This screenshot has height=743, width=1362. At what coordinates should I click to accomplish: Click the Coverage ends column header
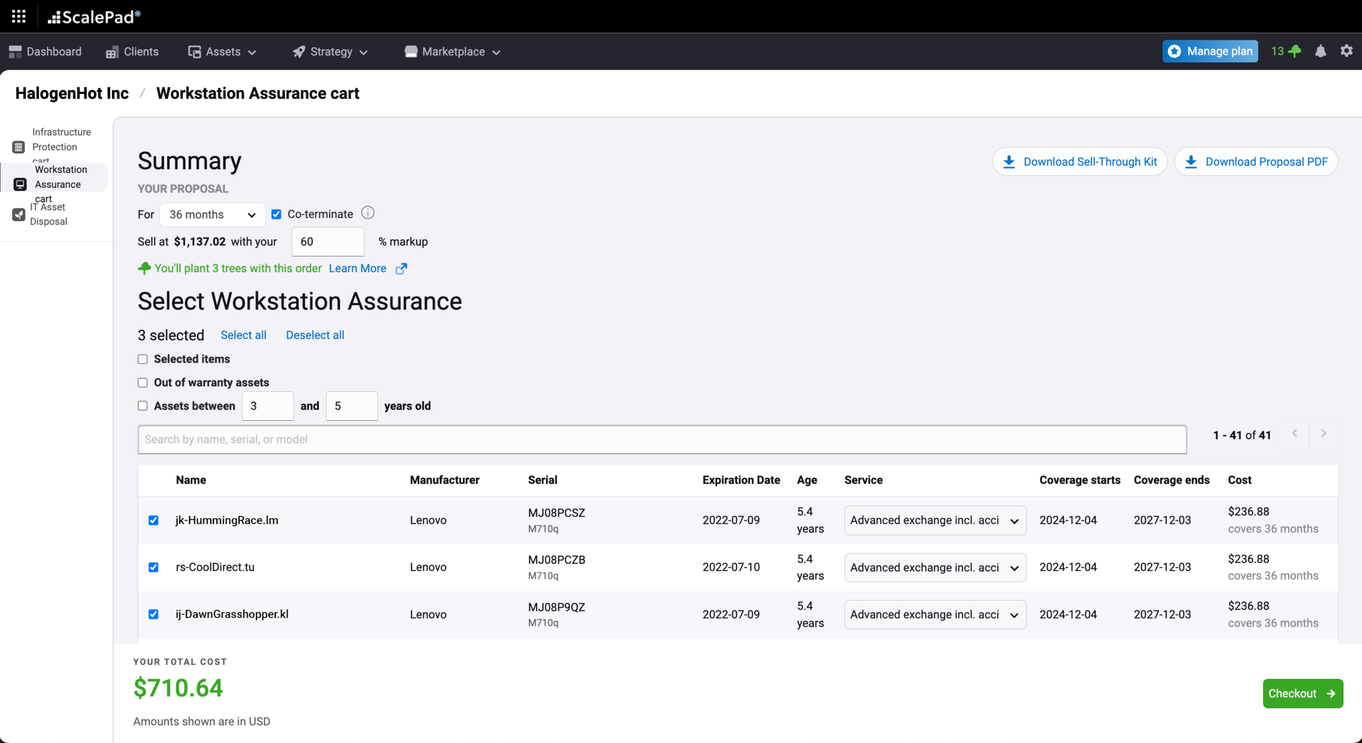[x=1172, y=480]
